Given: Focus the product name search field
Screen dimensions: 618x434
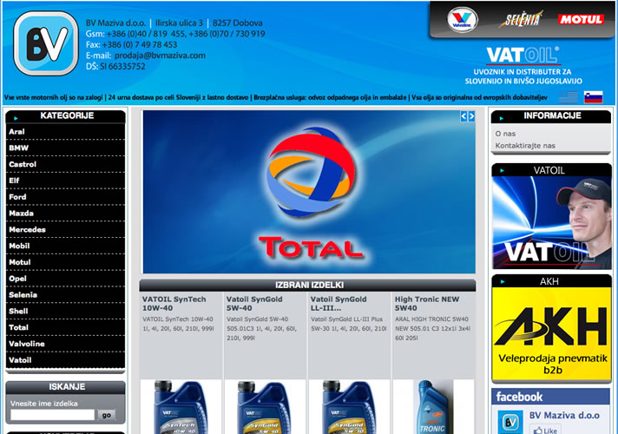Looking at the screenshot, I should click(51, 416).
